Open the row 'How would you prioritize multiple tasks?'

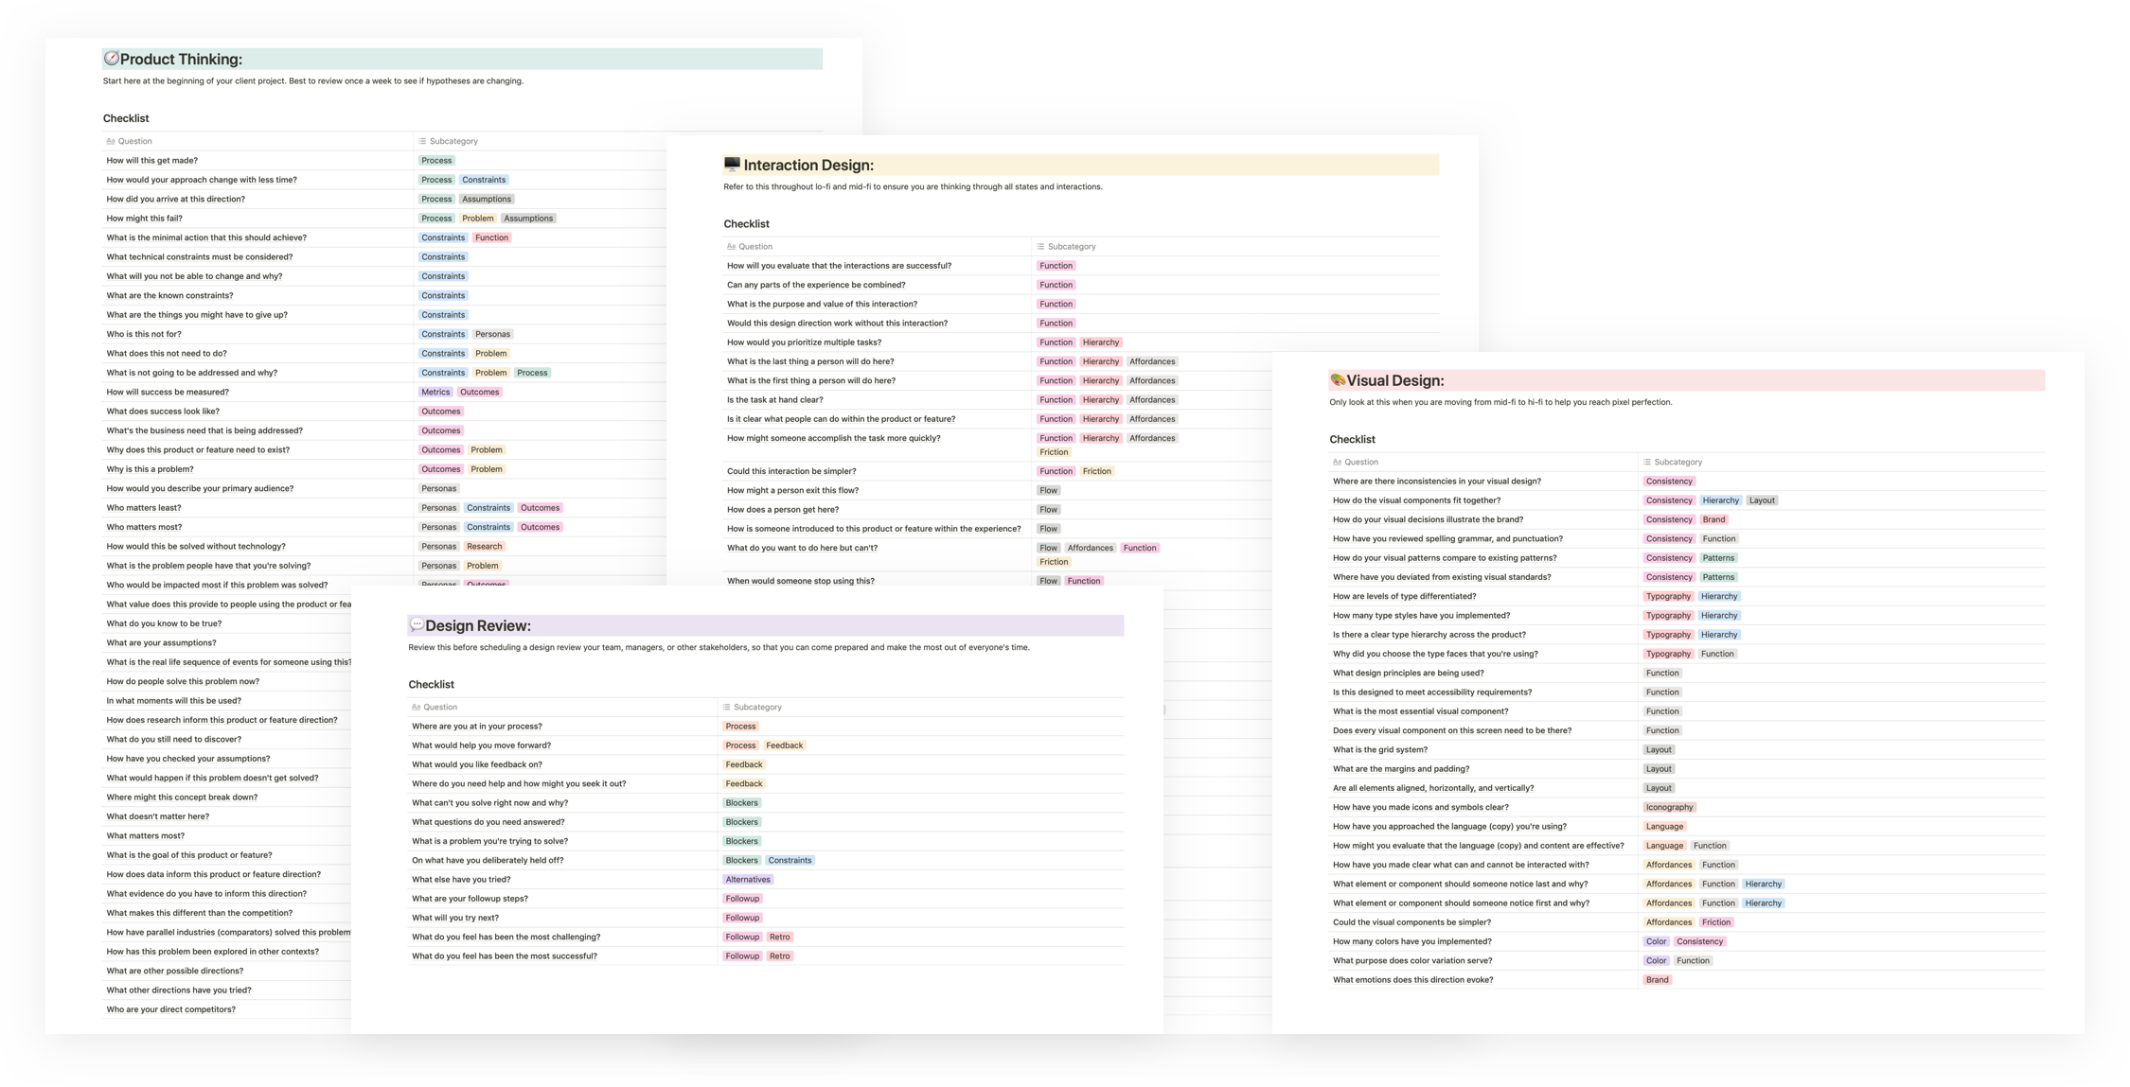coord(804,342)
